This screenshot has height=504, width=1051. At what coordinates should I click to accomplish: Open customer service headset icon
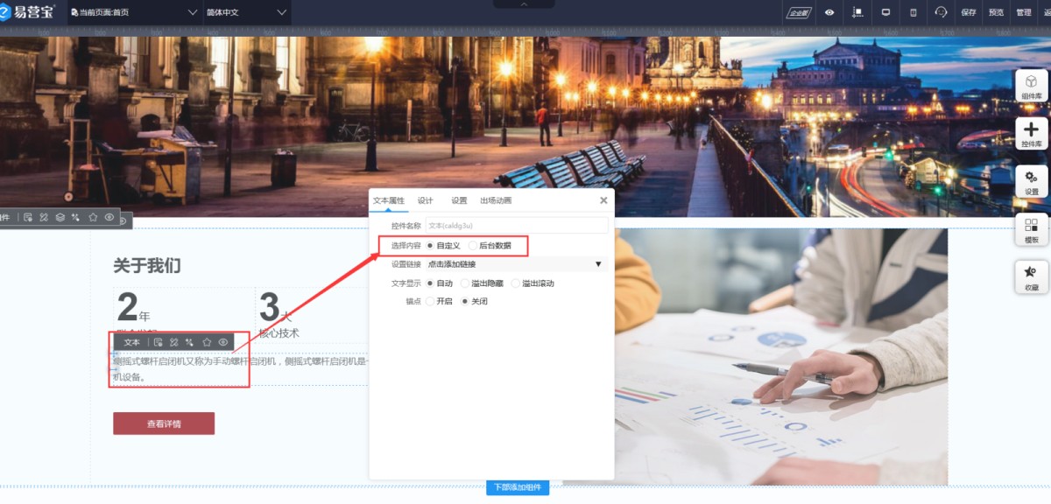pyautogui.click(x=942, y=12)
